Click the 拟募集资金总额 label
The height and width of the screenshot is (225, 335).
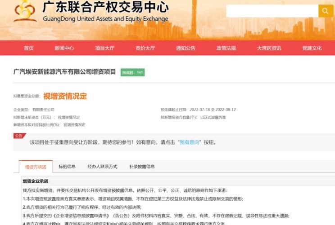point(27,96)
